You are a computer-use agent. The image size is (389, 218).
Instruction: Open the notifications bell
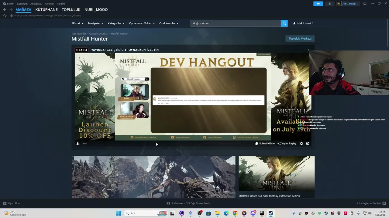330,4
